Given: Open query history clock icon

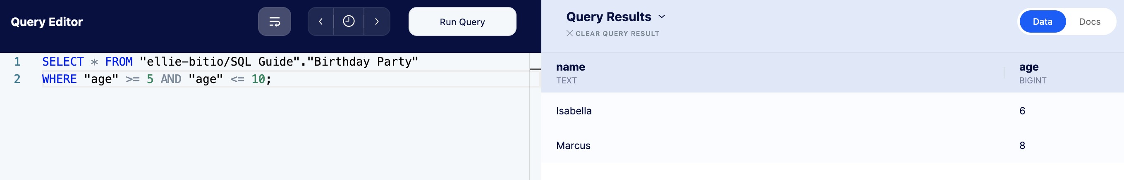Looking at the screenshot, I should point(349,21).
